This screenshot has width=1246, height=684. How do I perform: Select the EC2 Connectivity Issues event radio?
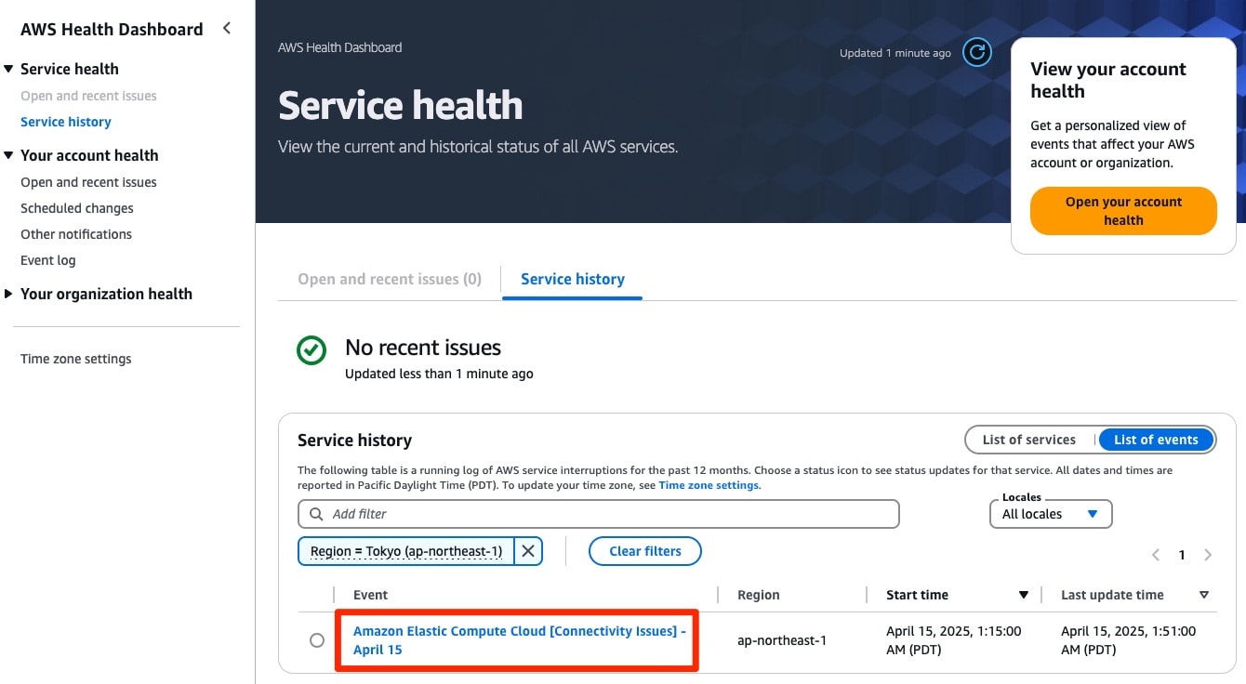tap(317, 640)
